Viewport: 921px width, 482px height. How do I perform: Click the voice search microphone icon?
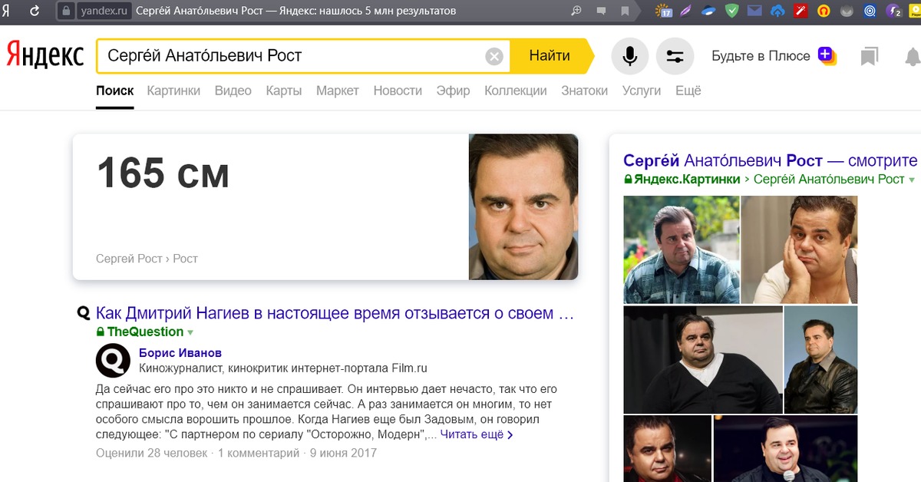(x=629, y=56)
